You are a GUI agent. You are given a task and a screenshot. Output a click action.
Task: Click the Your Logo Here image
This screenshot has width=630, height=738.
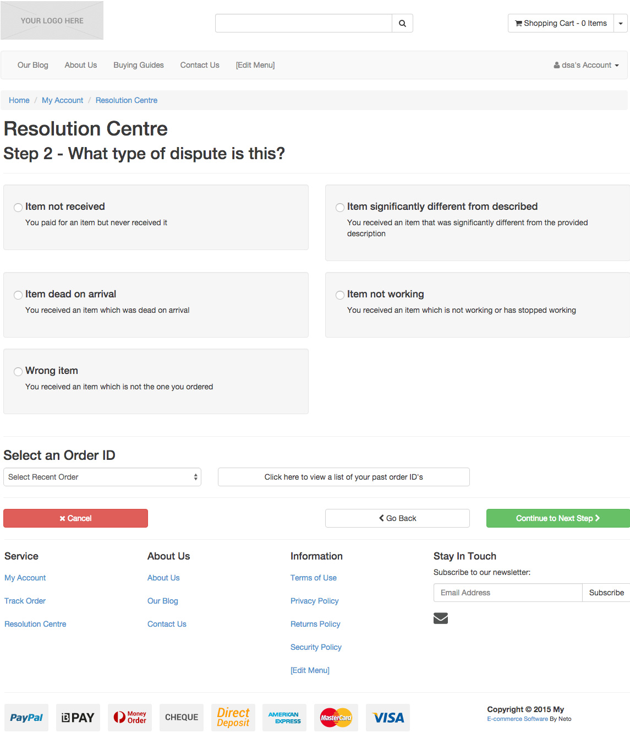(x=52, y=20)
